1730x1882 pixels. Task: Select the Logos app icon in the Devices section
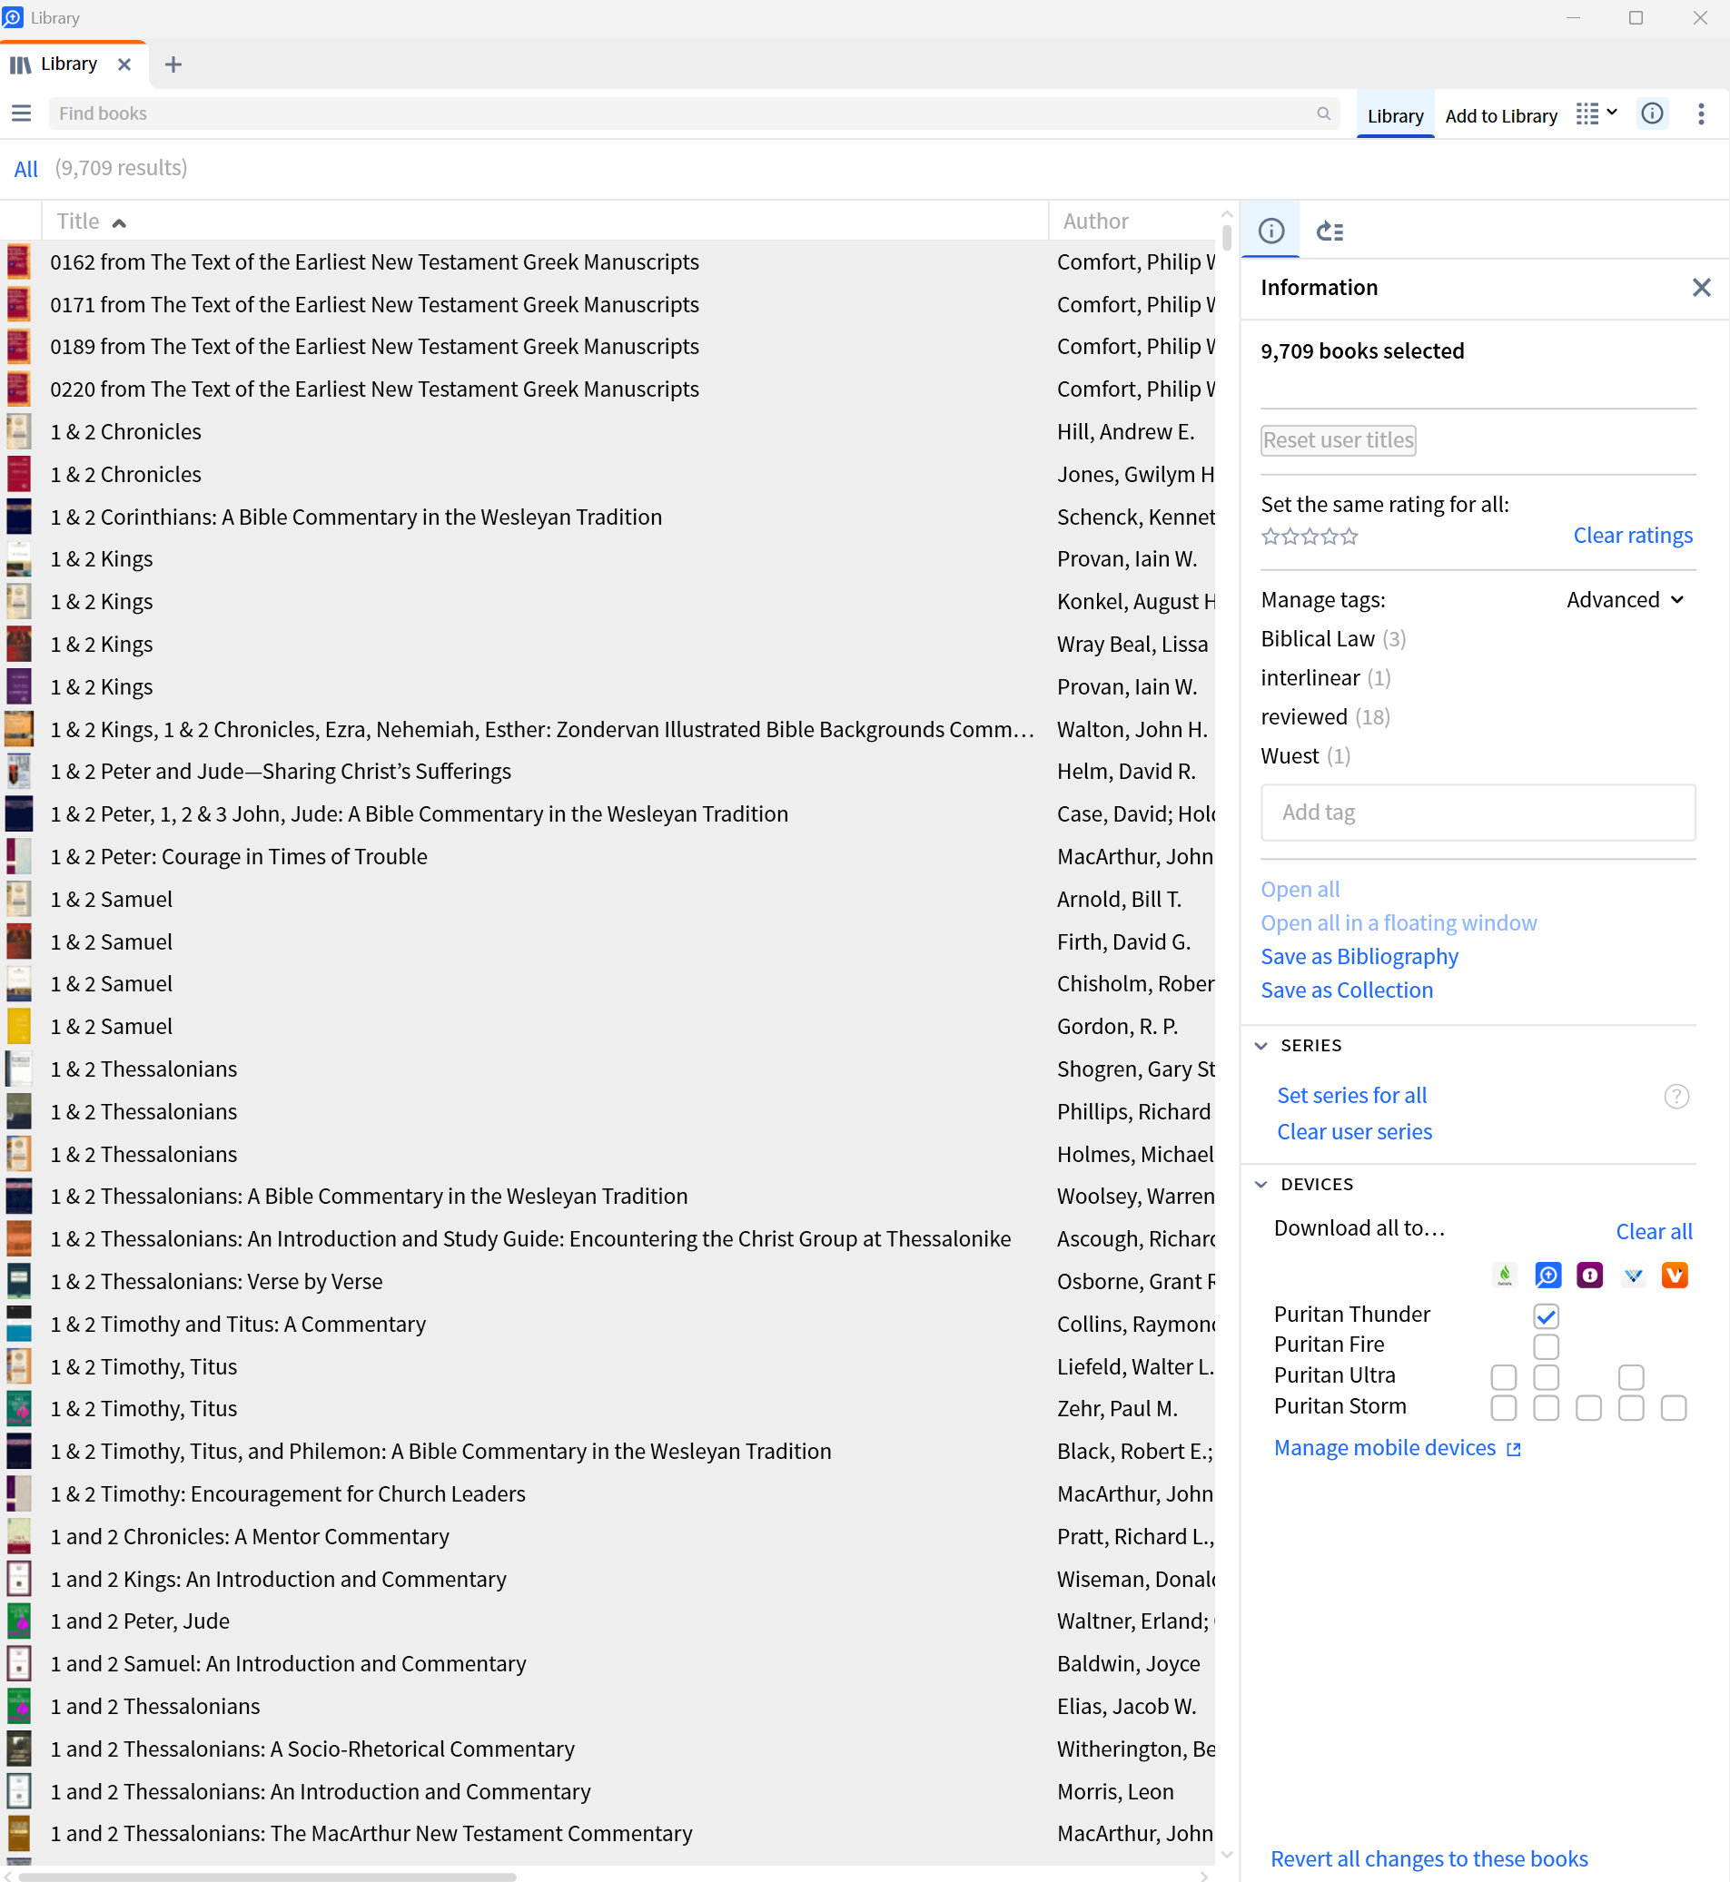pos(1547,1275)
